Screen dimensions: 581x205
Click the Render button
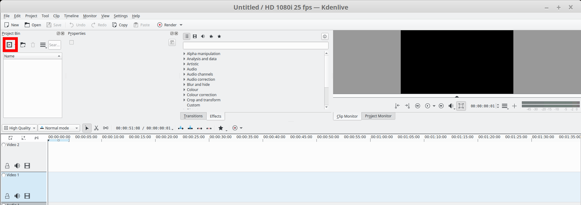point(167,25)
